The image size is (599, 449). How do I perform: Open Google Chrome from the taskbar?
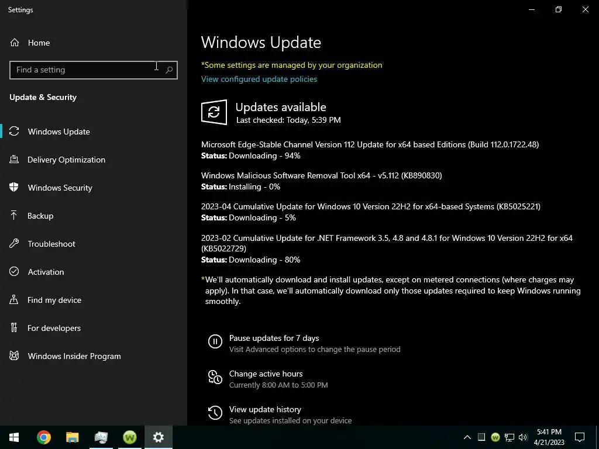click(x=43, y=437)
